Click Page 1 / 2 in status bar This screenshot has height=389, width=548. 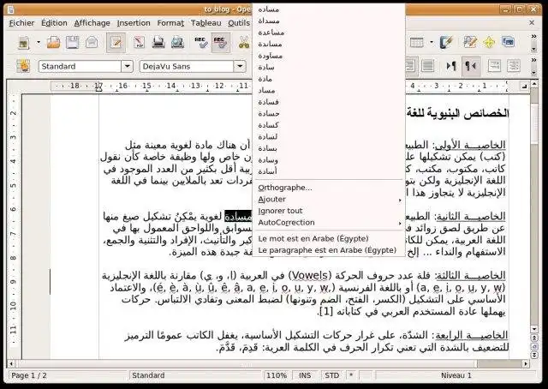click(67, 375)
